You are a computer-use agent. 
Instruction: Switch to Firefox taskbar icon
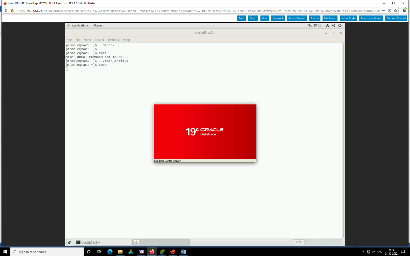(x=152, y=252)
